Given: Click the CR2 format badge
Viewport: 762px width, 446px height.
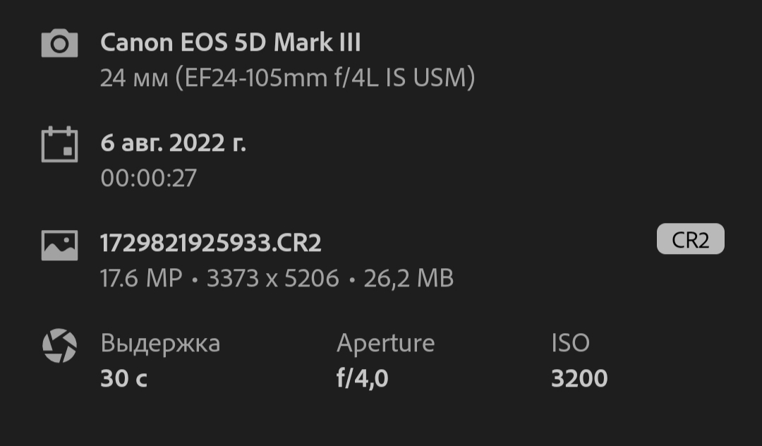Looking at the screenshot, I should pyautogui.click(x=690, y=239).
